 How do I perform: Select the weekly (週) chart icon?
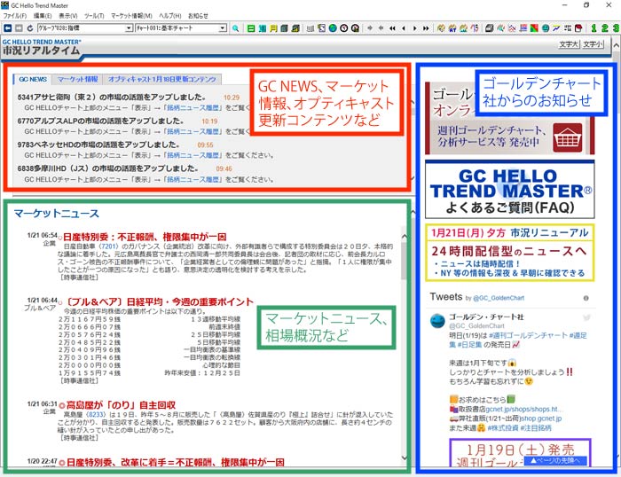point(263,28)
